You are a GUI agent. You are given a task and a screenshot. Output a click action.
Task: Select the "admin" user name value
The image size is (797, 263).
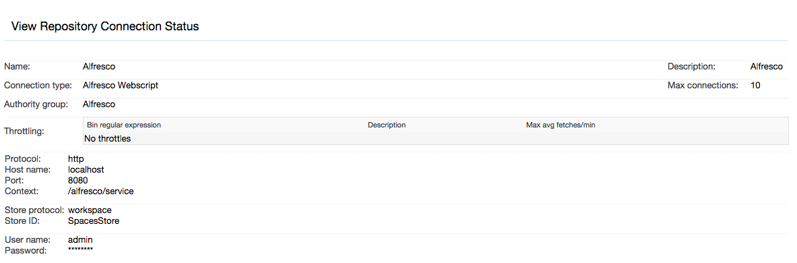click(80, 239)
